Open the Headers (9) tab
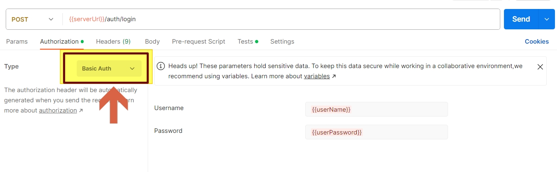This screenshot has height=172, width=557. pos(113,42)
